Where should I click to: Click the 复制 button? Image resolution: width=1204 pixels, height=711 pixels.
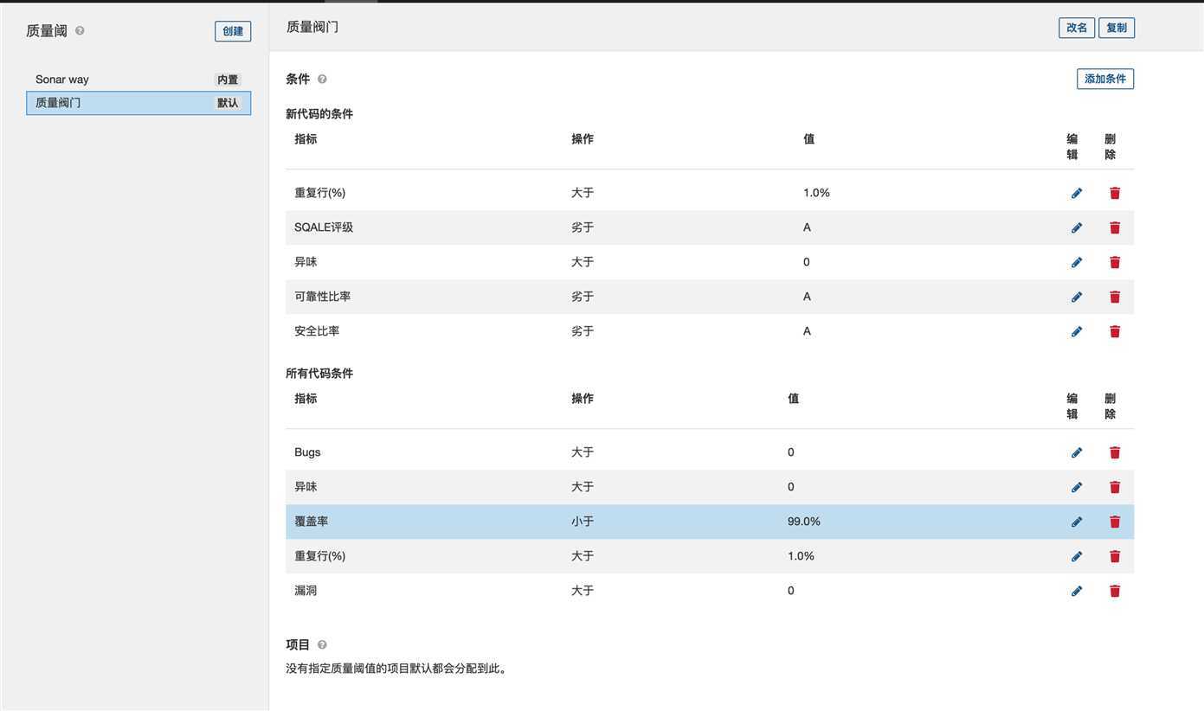point(1117,28)
